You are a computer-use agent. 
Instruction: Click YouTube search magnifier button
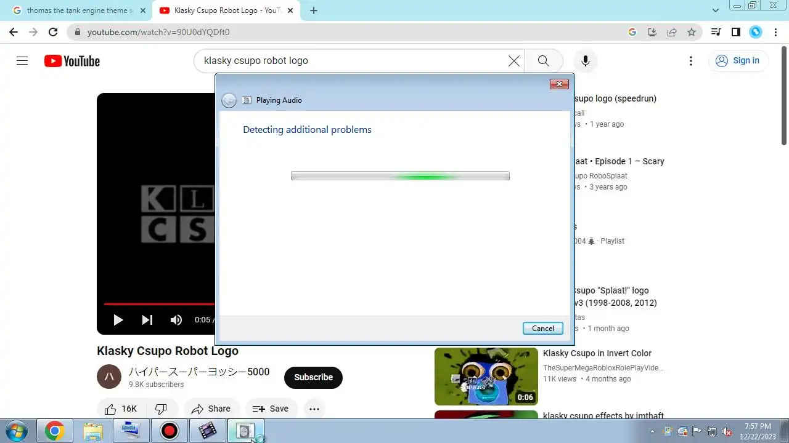point(543,61)
